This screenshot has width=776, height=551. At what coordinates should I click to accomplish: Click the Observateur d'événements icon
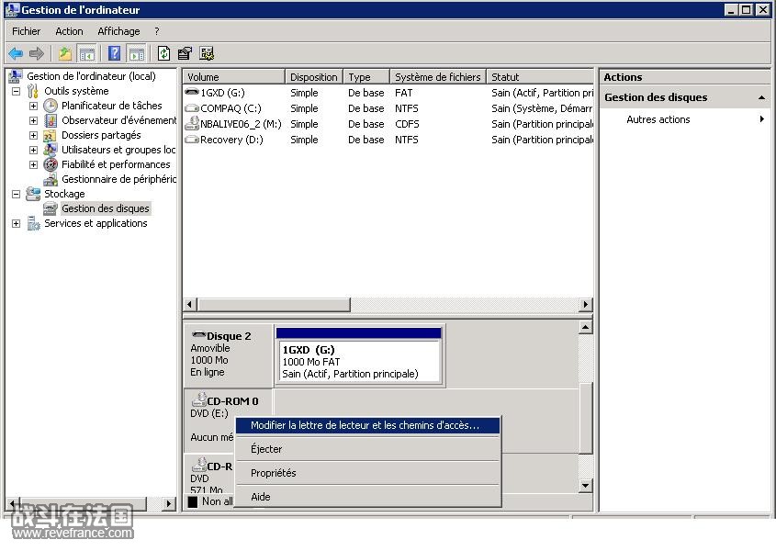(51, 120)
